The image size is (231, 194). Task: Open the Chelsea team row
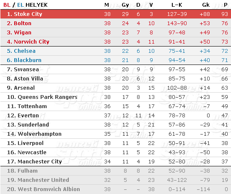pos(116,51)
